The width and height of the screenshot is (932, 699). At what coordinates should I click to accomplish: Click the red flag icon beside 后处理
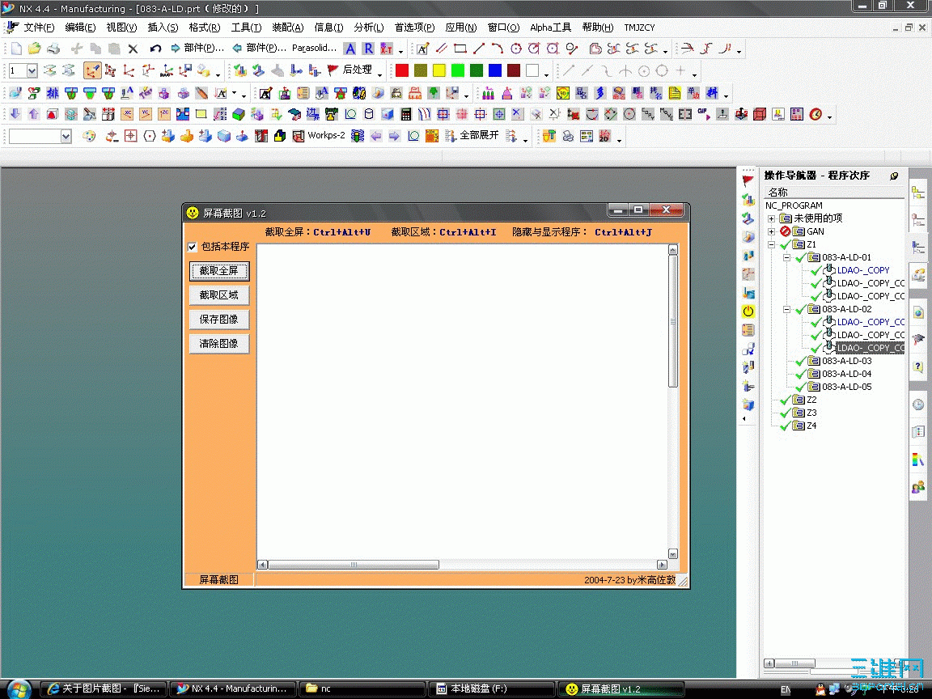333,70
